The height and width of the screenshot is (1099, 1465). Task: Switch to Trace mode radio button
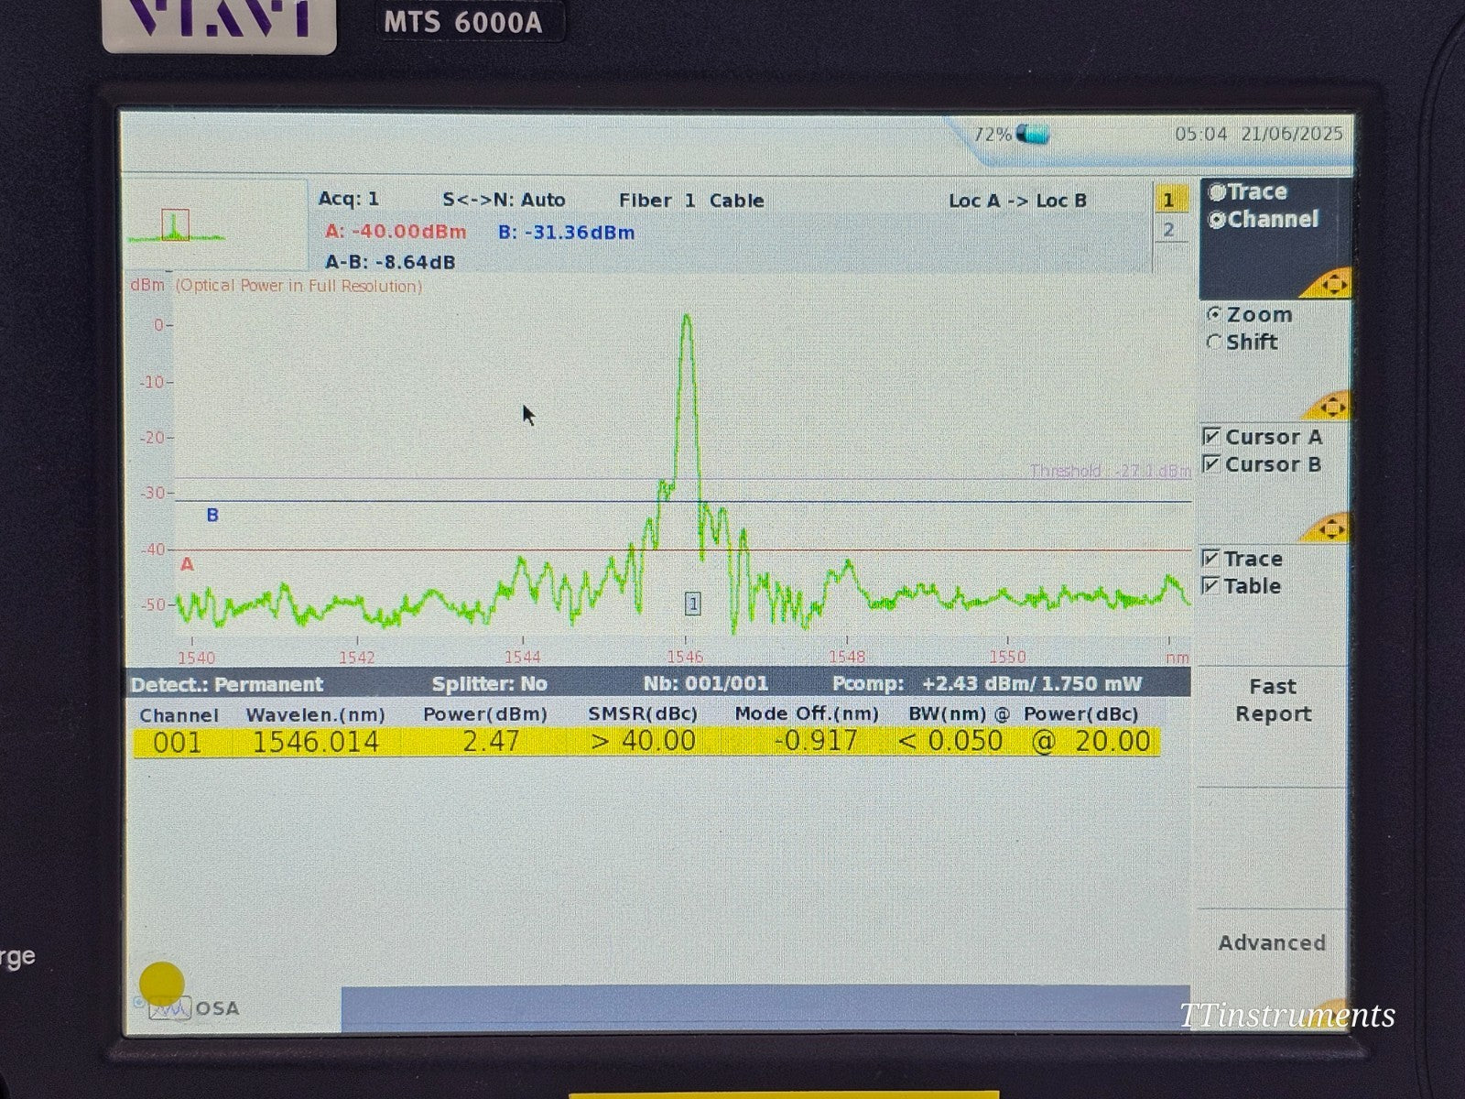[1218, 191]
